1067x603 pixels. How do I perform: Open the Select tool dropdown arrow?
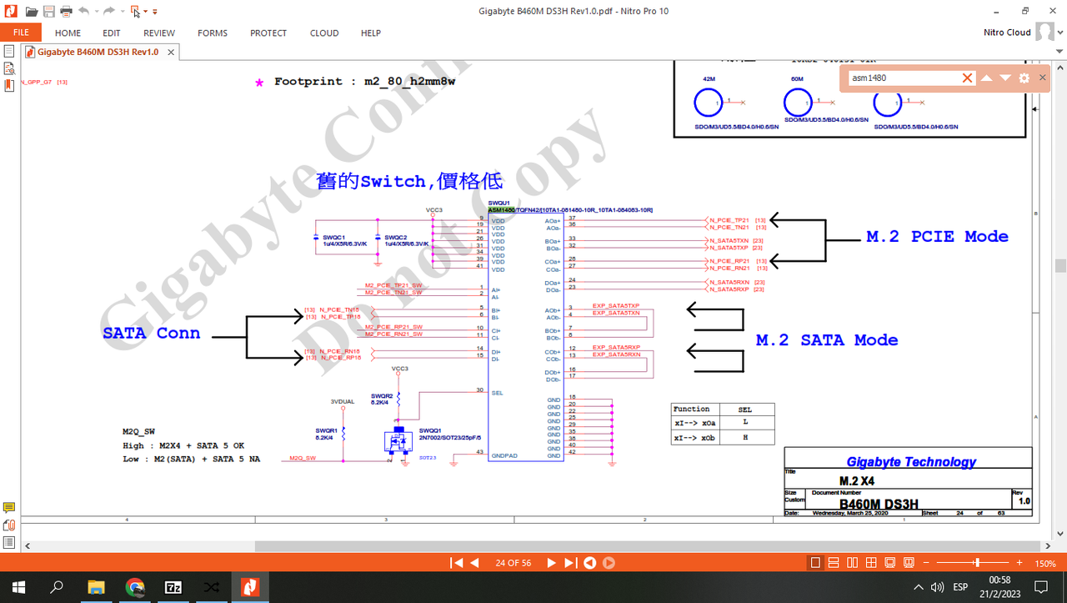point(146,13)
